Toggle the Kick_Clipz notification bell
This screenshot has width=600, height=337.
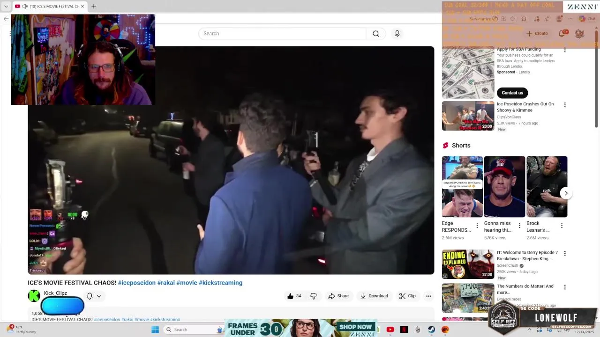tap(90, 296)
